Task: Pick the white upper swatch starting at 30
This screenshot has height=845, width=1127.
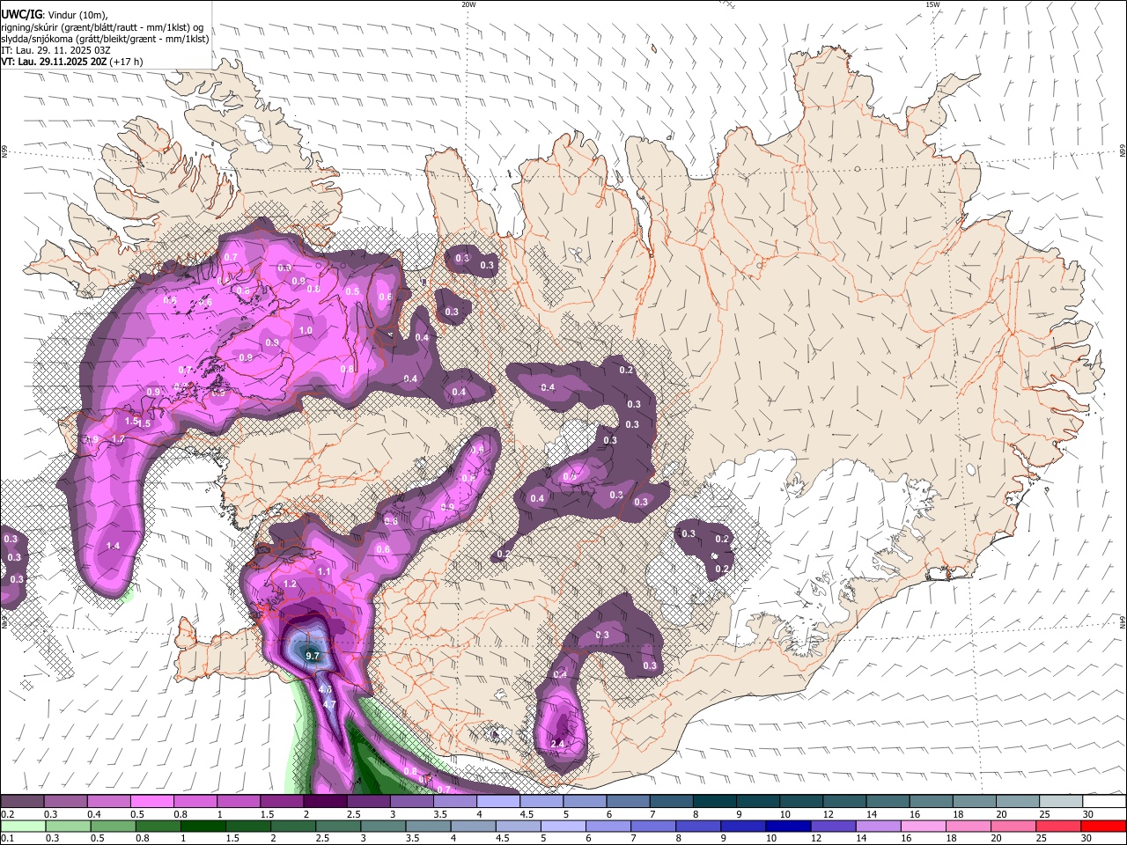Action: [x=1103, y=801]
